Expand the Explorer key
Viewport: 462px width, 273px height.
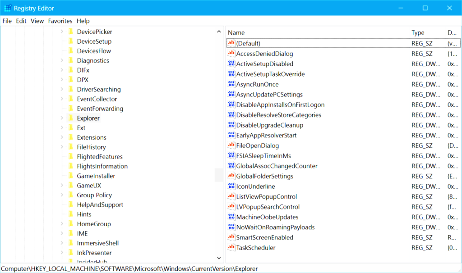[61, 118]
